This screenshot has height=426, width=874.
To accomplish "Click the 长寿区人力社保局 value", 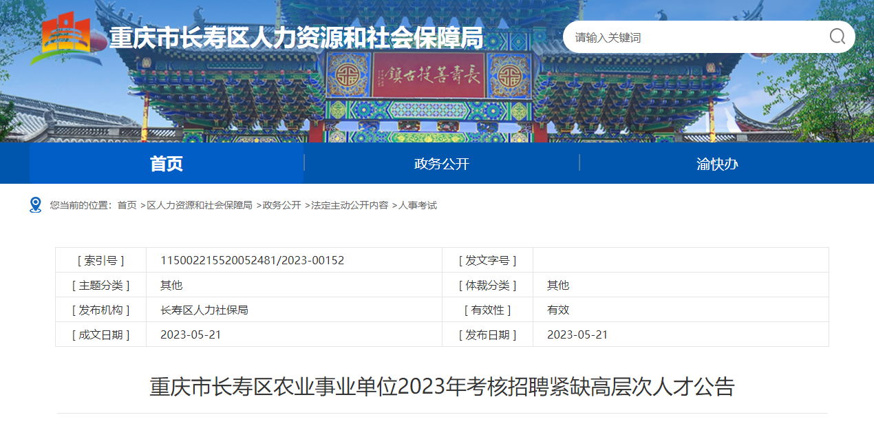I will coord(204,310).
